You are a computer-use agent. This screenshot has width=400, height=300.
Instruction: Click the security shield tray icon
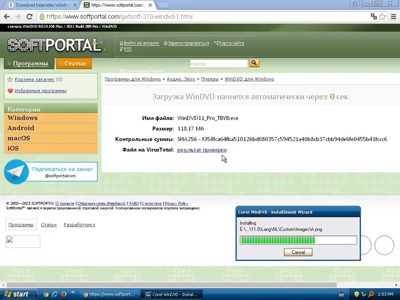pos(357,294)
